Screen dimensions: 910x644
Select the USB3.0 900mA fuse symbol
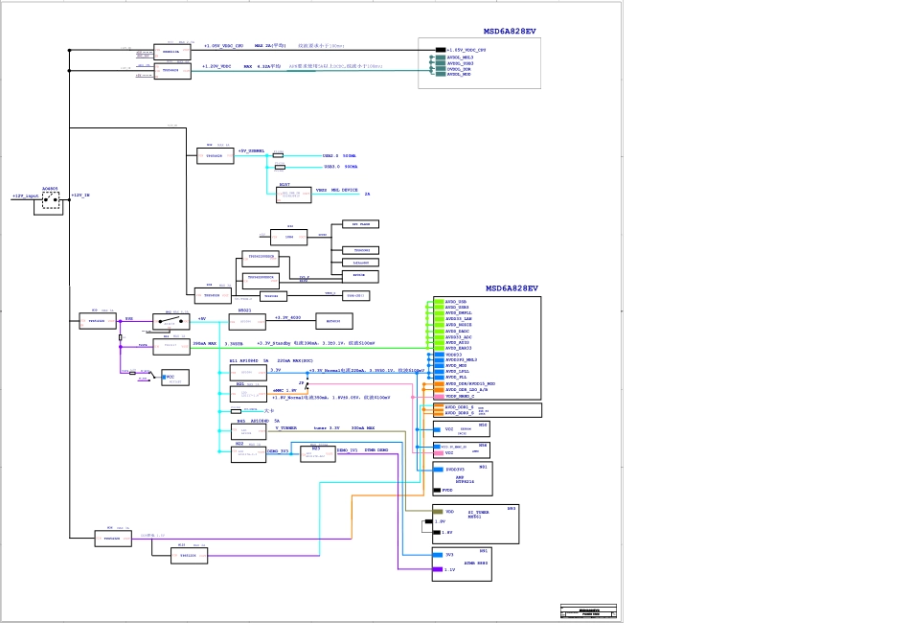coord(278,167)
